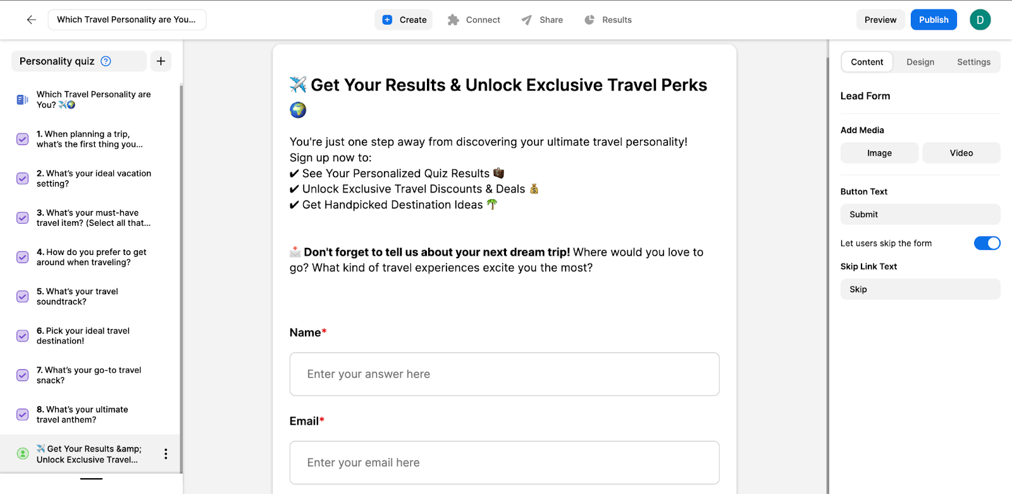Open the three-dot menu on the lead form item
The width and height of the screenshot is (1012, 494).
[165, 453]
